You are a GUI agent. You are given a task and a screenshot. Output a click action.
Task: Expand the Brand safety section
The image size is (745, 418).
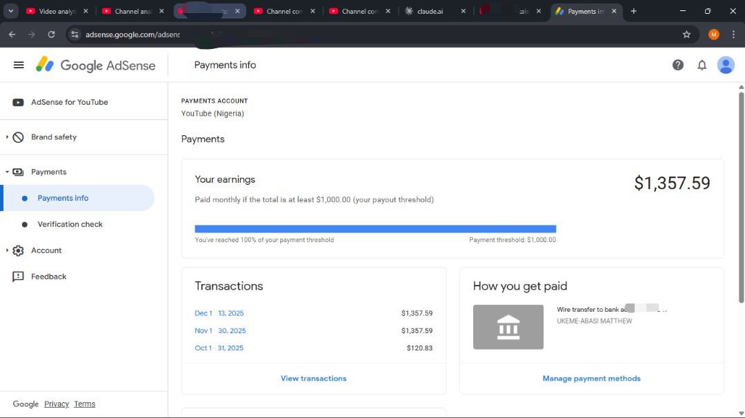click(x=7, y=137)
